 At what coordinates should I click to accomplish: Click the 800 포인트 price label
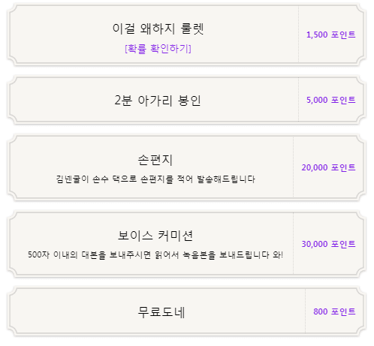[x=334, y=311]
